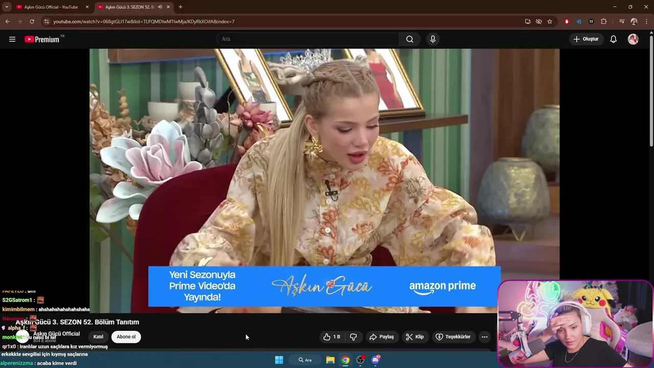Send thanks with Teşekkürler button
Screen dimensions: 654x368
[453, 337]
